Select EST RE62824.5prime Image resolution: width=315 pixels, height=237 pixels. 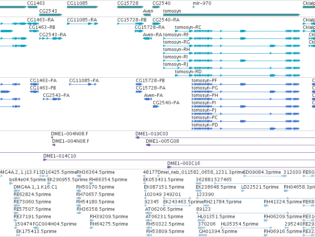pyautogui.click(x=17, y=198)
